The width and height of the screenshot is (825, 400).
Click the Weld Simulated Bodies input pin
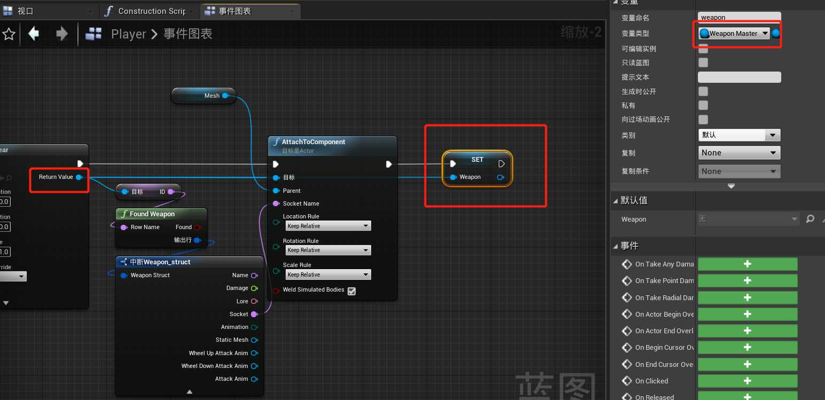pyautogui.click(x=276, y=291)
